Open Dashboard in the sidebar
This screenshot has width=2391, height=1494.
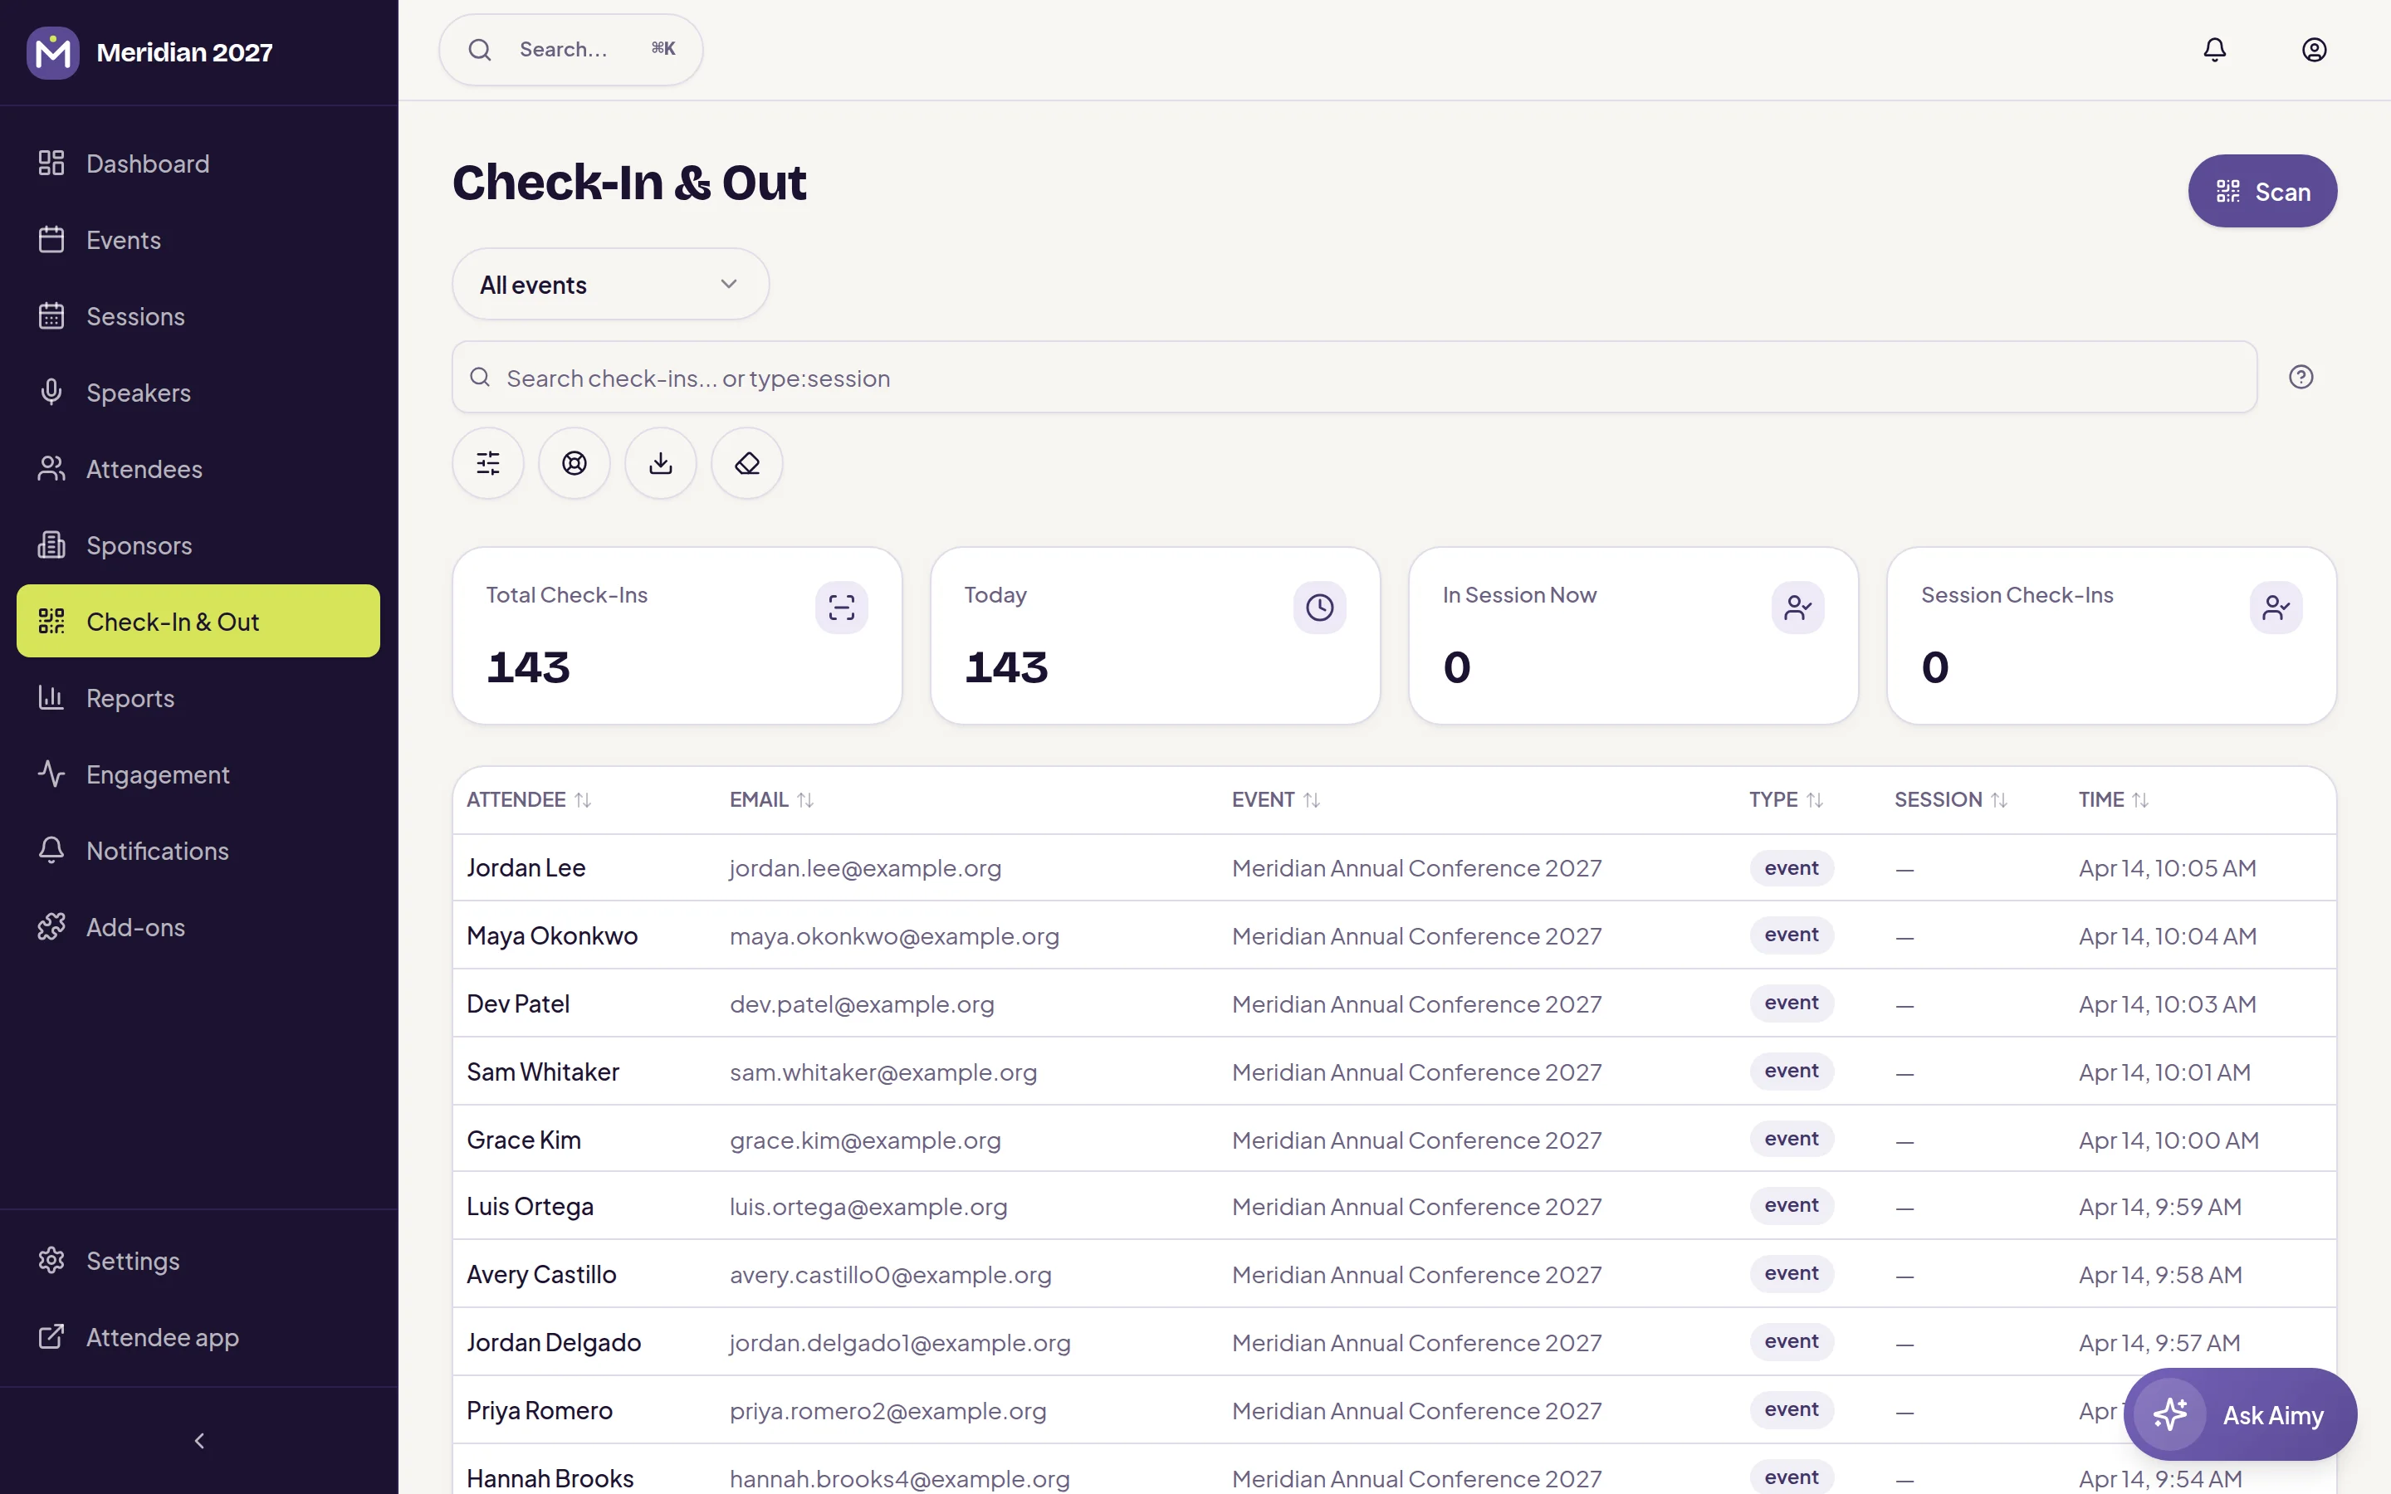click(x=198, y=163)
